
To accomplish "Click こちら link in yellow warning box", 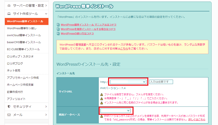I will 124,49.
